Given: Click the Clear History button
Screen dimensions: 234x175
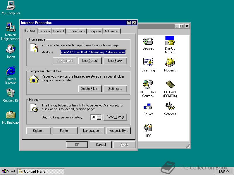Looking at the screenshot, I should (x=115, y=117).
